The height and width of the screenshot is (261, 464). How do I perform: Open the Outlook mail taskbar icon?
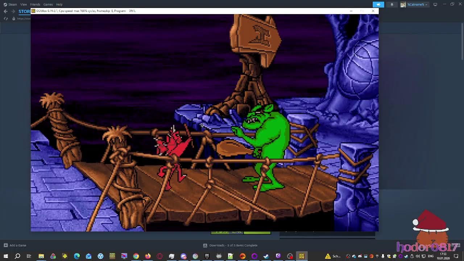[88, 256]
